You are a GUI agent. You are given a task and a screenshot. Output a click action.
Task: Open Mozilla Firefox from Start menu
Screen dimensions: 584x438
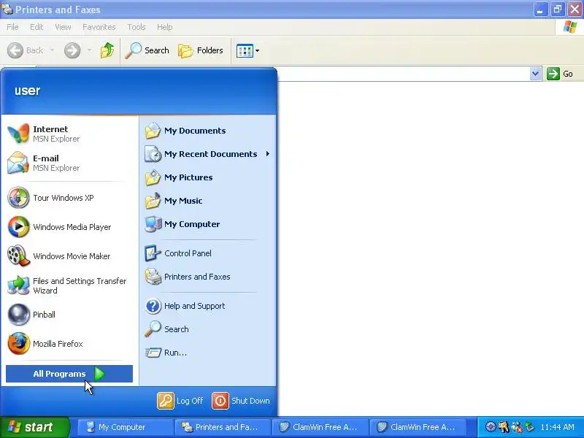[x=69, y=344]
